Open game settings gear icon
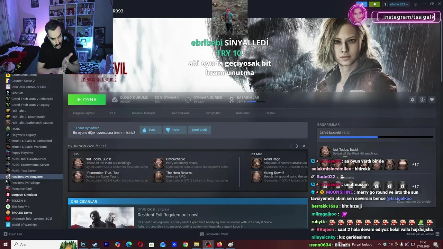 click(x=413, y=100)
